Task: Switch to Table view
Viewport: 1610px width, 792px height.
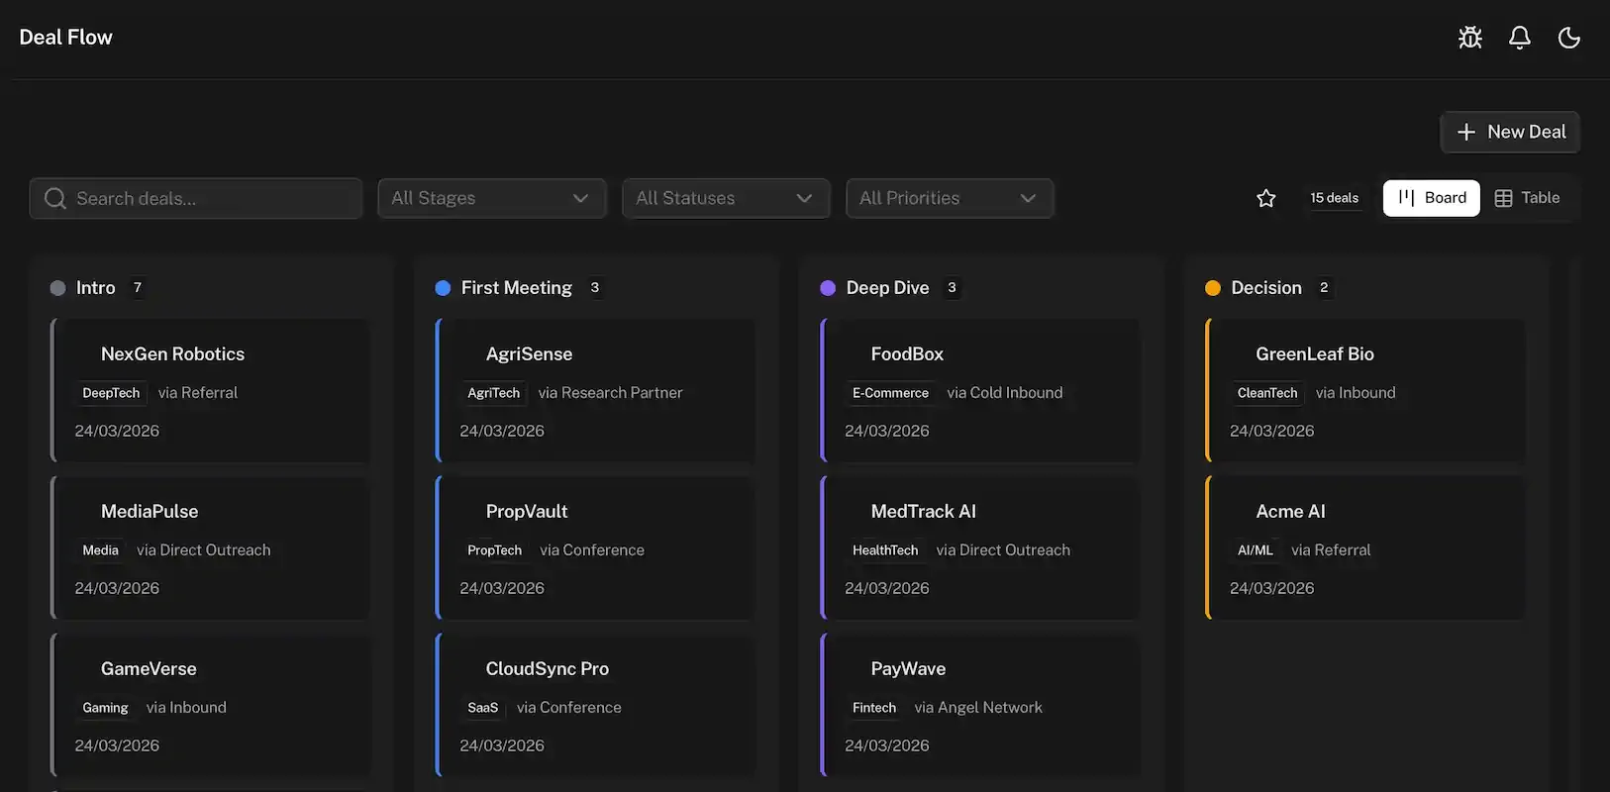Action: tap(1527, 198)
